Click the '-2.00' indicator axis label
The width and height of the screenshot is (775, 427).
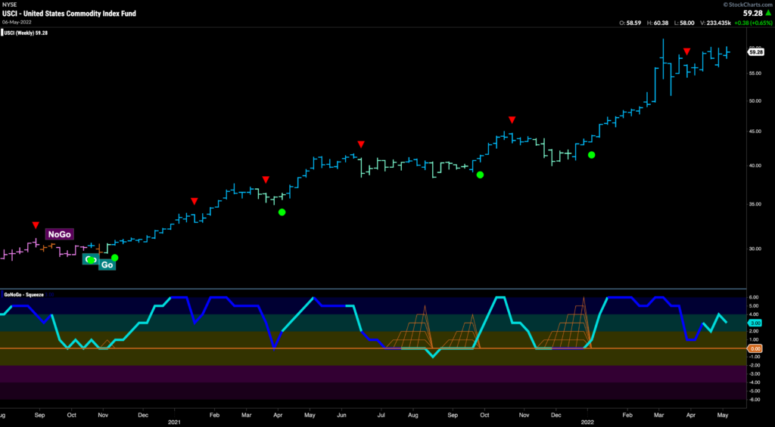755,365
